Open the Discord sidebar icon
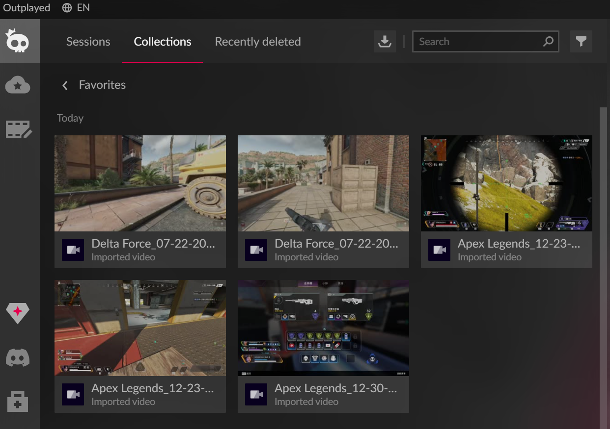Viewport: 610px width, 429px height. tap(18, 357)
